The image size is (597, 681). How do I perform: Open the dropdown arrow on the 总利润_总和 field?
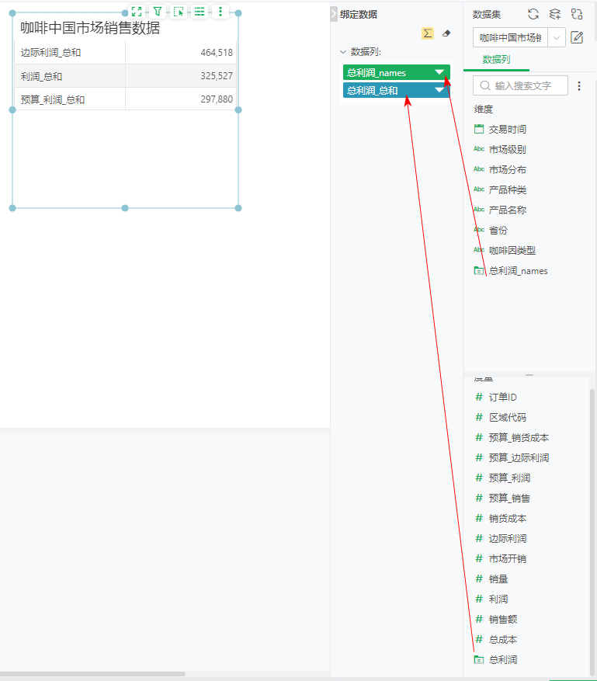(x=439, y=90)
